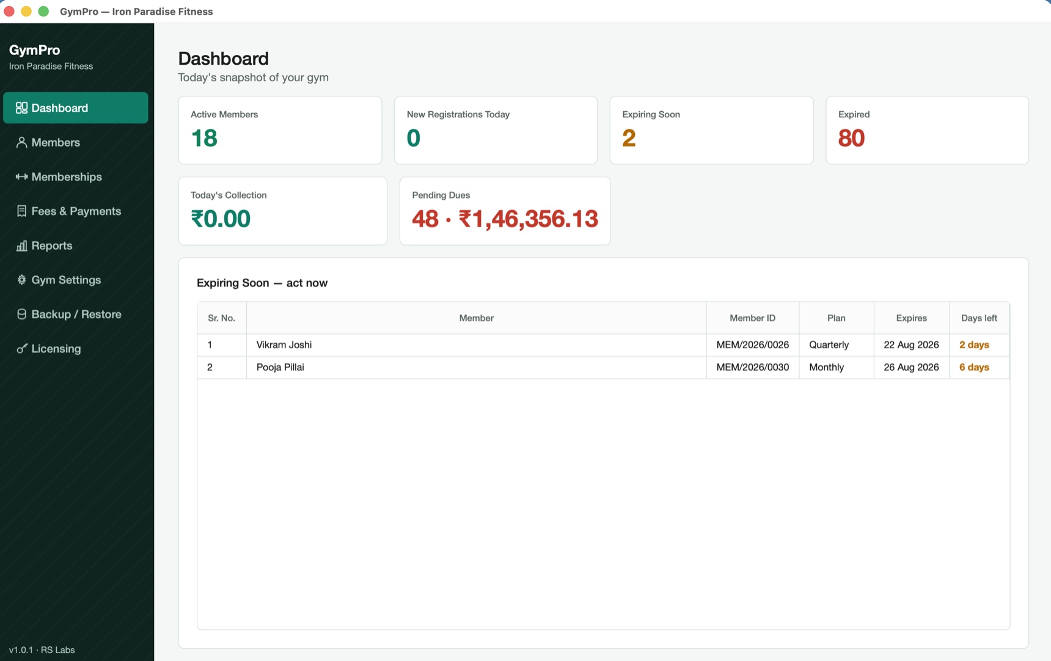
Task: Open the Expiring Soon summary card
Action: [x=711, y=130]
